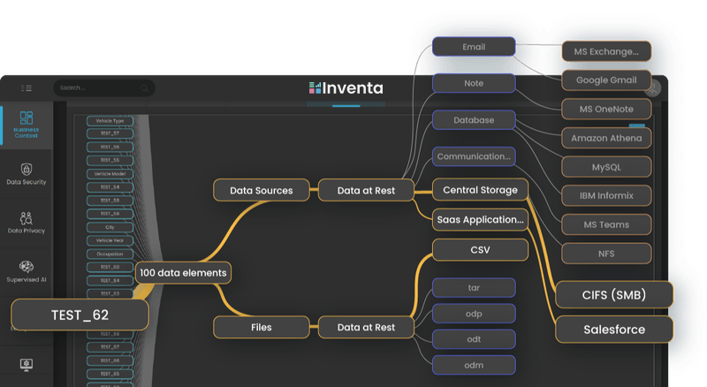Image resolution: width=707 pixels, height=387 pixels.
Task: Click the Inventa logo
Action: coord(346,88)
